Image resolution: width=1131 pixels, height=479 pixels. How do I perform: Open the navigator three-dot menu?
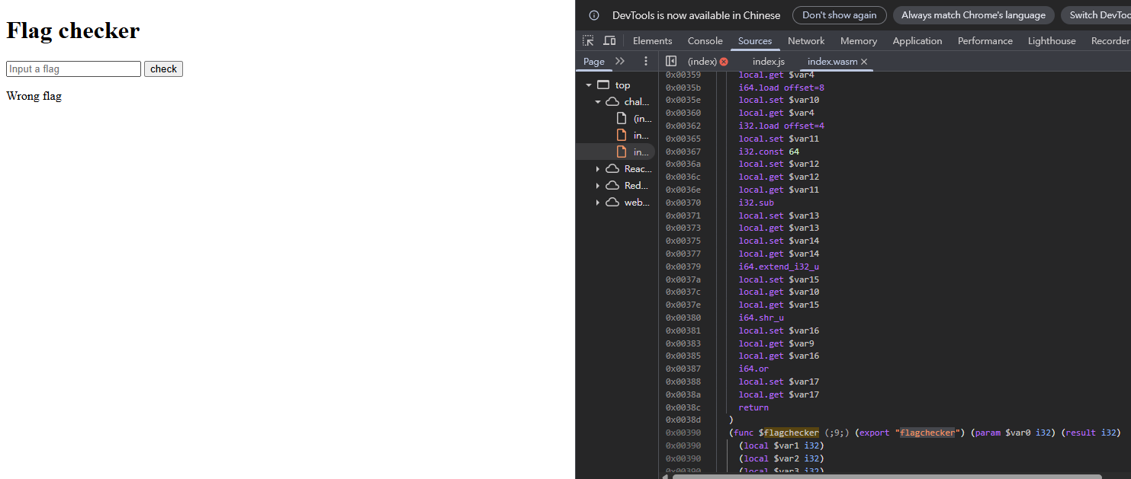pos(646,61)
